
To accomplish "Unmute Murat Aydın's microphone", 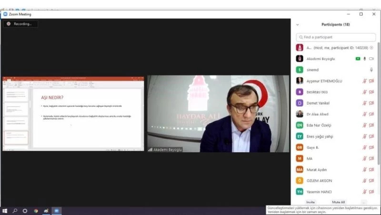I will pos(365,170).
